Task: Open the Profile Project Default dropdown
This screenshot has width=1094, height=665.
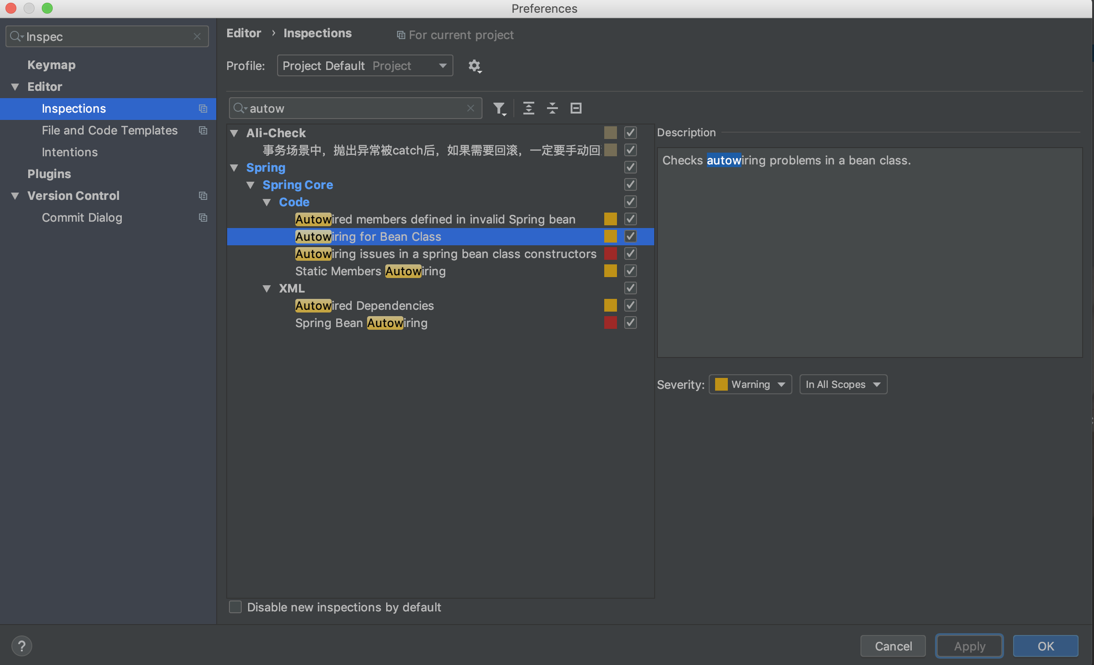Action: [x=365, y=66]
